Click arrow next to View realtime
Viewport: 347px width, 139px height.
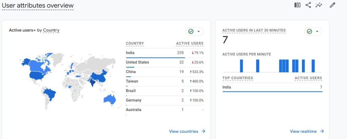point(322,131)
